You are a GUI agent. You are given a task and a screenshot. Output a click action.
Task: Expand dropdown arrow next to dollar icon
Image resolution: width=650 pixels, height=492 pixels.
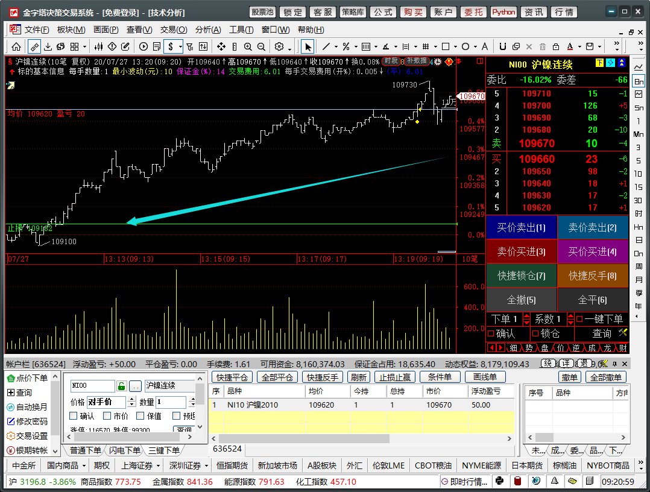click(x=181, y=47)
